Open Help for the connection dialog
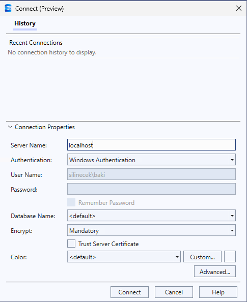The image size is (247, 302). click(218, 292)
